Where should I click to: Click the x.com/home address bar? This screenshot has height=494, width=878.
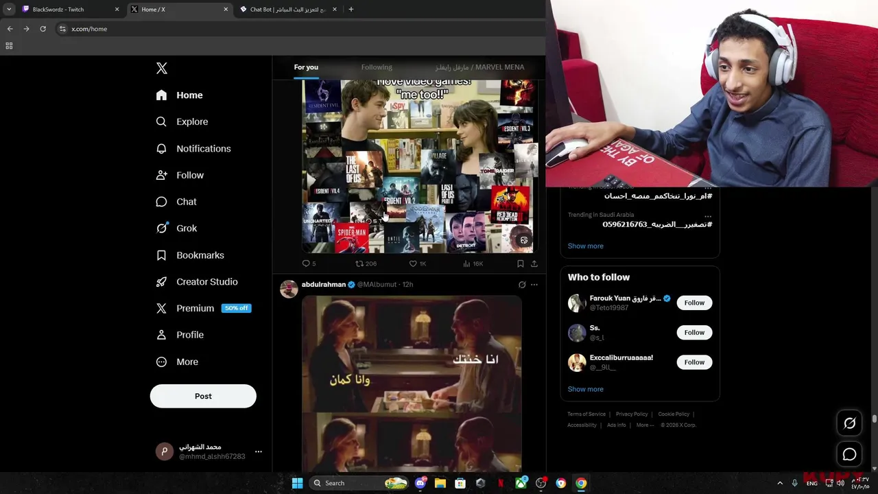click(x=89, y=29)
